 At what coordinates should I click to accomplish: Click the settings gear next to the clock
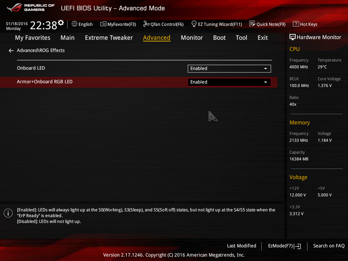[60, 23]
